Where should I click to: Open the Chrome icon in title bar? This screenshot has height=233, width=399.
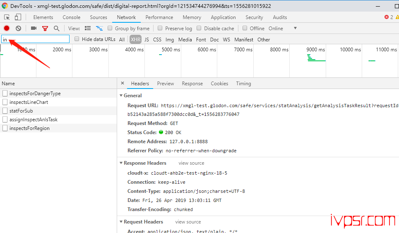(x=5, y=6)
